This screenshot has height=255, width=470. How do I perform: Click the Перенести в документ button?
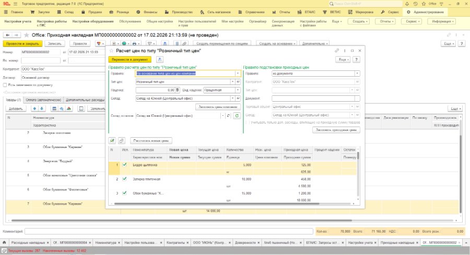point(130,59)
